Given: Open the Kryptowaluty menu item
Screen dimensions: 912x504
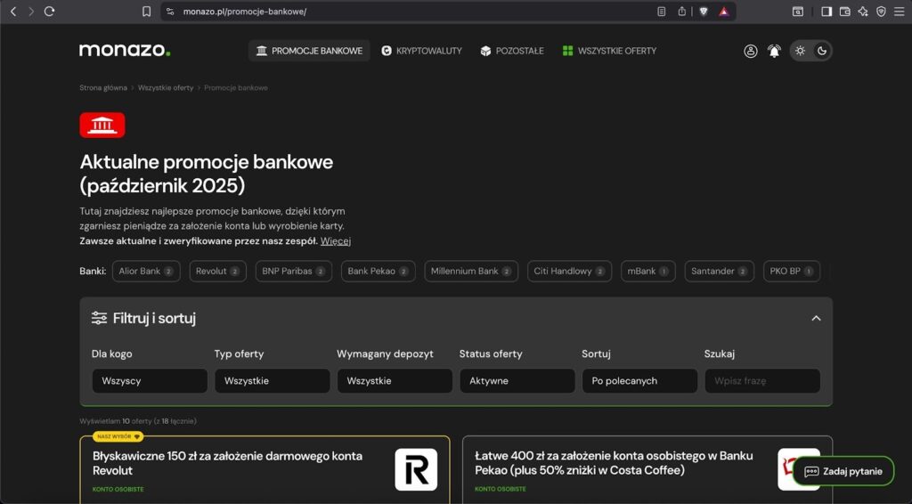Looking at the screenshot, I should tap(422, 51).
